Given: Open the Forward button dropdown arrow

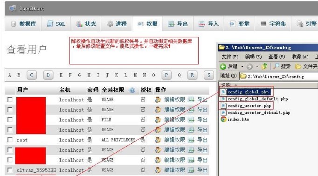Looking at the screenshot, I should pos(257,67).
